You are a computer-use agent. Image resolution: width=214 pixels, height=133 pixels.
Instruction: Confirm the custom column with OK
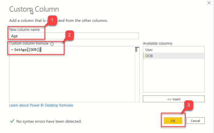click(173, 121)
